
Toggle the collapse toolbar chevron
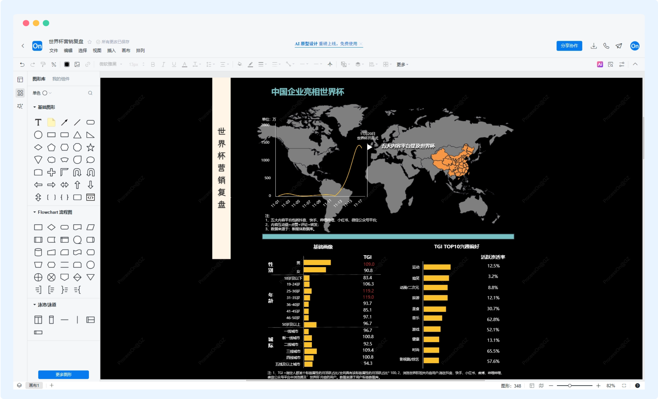pos(635,64)
